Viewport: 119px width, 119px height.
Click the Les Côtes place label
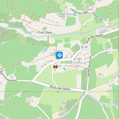[x=46, y=33]
